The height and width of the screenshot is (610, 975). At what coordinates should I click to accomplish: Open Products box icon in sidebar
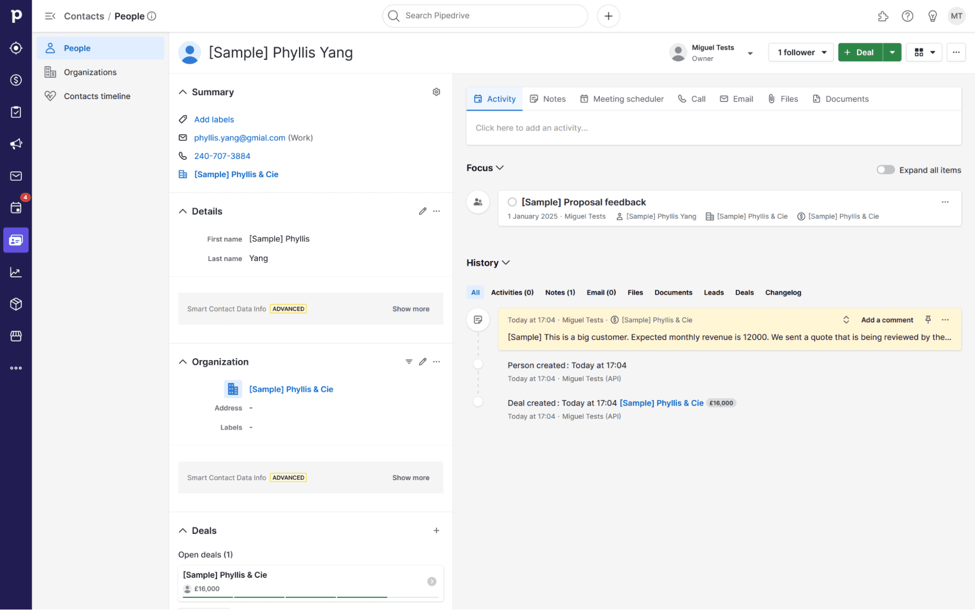coord(16,304)
